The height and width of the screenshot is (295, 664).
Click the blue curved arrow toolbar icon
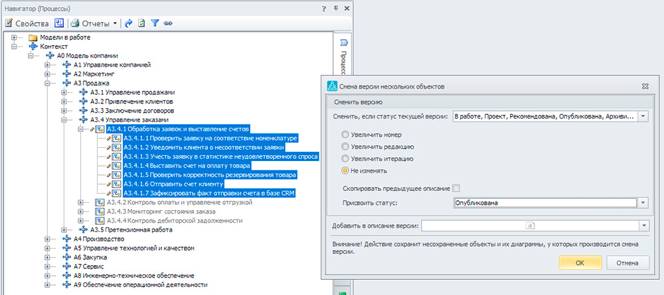pyautogui.click(x=127, y=23)
